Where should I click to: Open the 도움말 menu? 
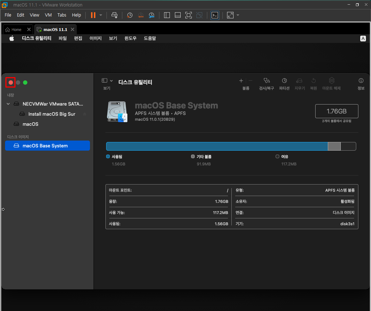click(x=150, y=39)
